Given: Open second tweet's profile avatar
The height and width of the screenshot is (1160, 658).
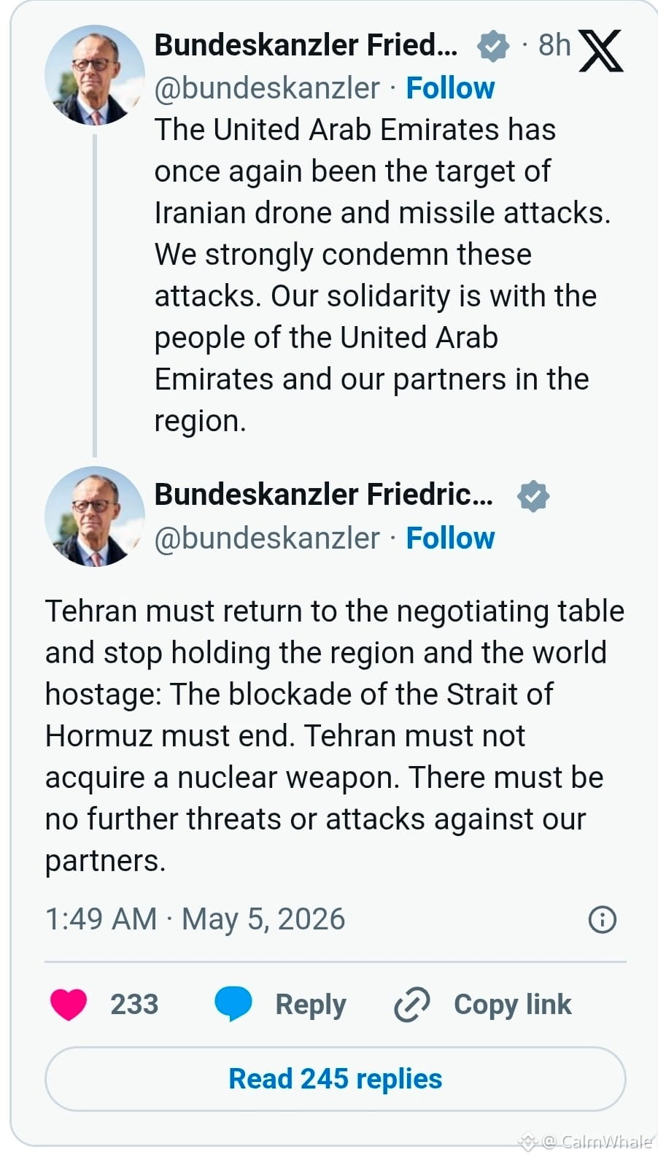Looking at the screenshot, I should pos(95,517).
